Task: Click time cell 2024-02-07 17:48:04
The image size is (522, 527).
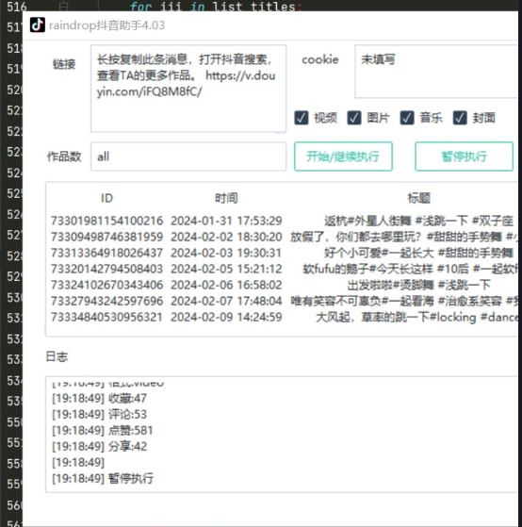Action: [226, 301]
